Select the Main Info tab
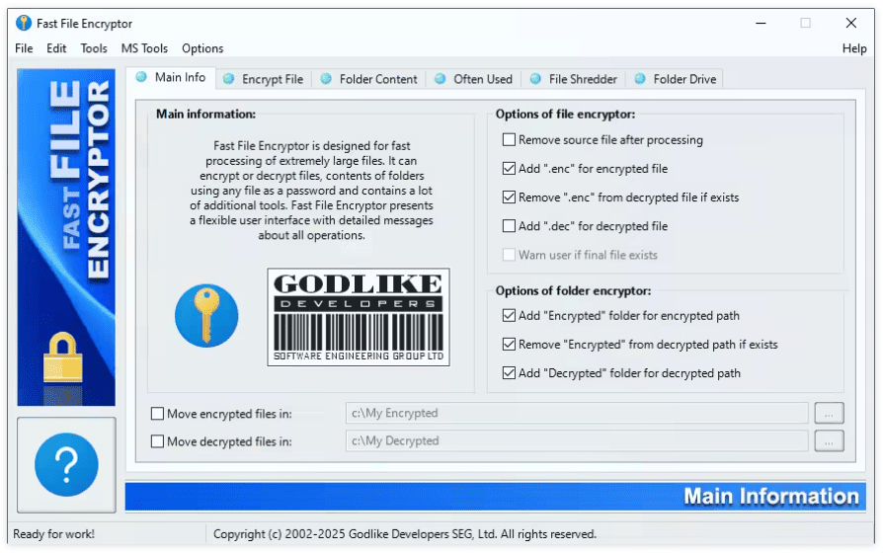 171,77
